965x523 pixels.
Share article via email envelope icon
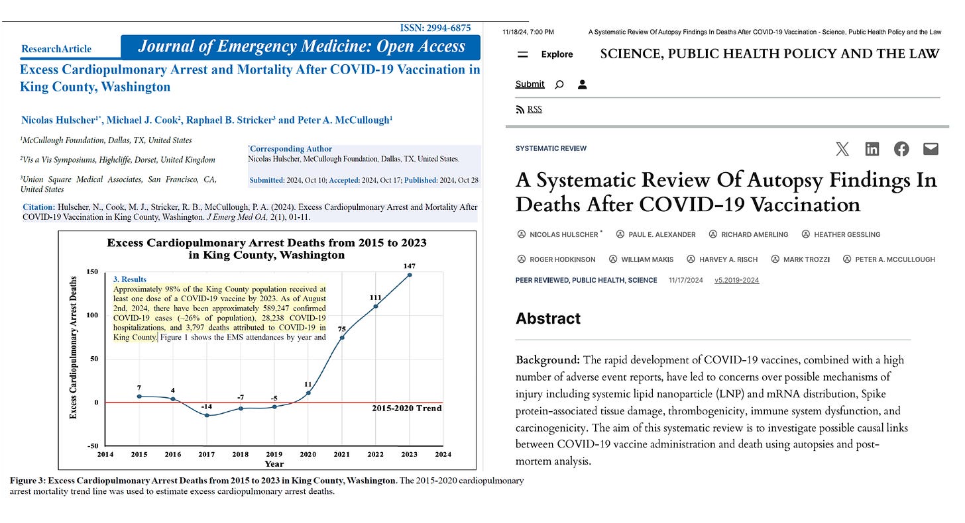click(x=931, y=149)
